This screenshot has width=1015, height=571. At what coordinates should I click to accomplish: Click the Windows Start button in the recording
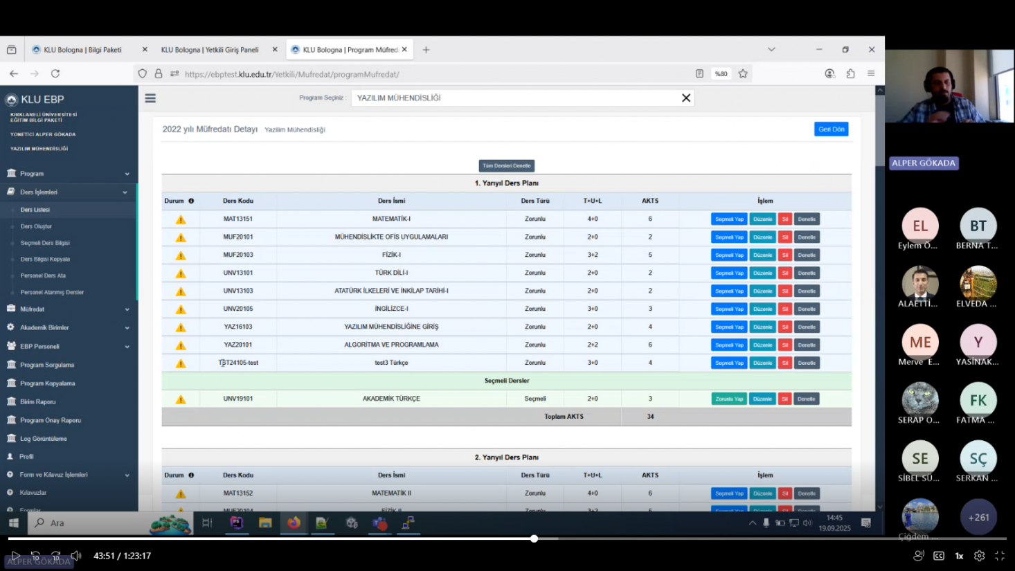13,523
